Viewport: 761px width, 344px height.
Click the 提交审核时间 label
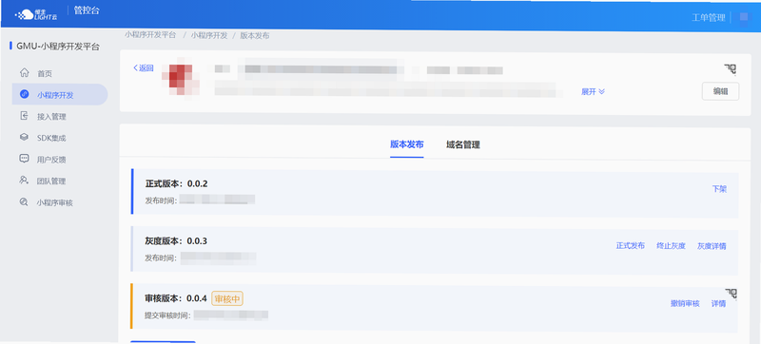pos(168,315)
